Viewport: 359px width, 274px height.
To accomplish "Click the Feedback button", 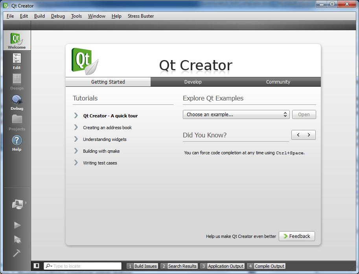I will click(x=297, y=236).
